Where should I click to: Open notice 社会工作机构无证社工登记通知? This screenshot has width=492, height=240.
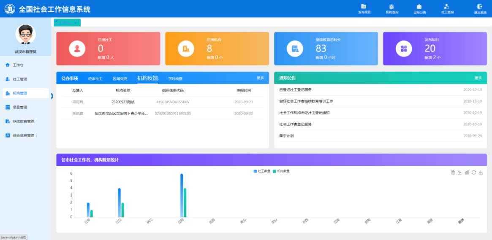click(304, 113)
